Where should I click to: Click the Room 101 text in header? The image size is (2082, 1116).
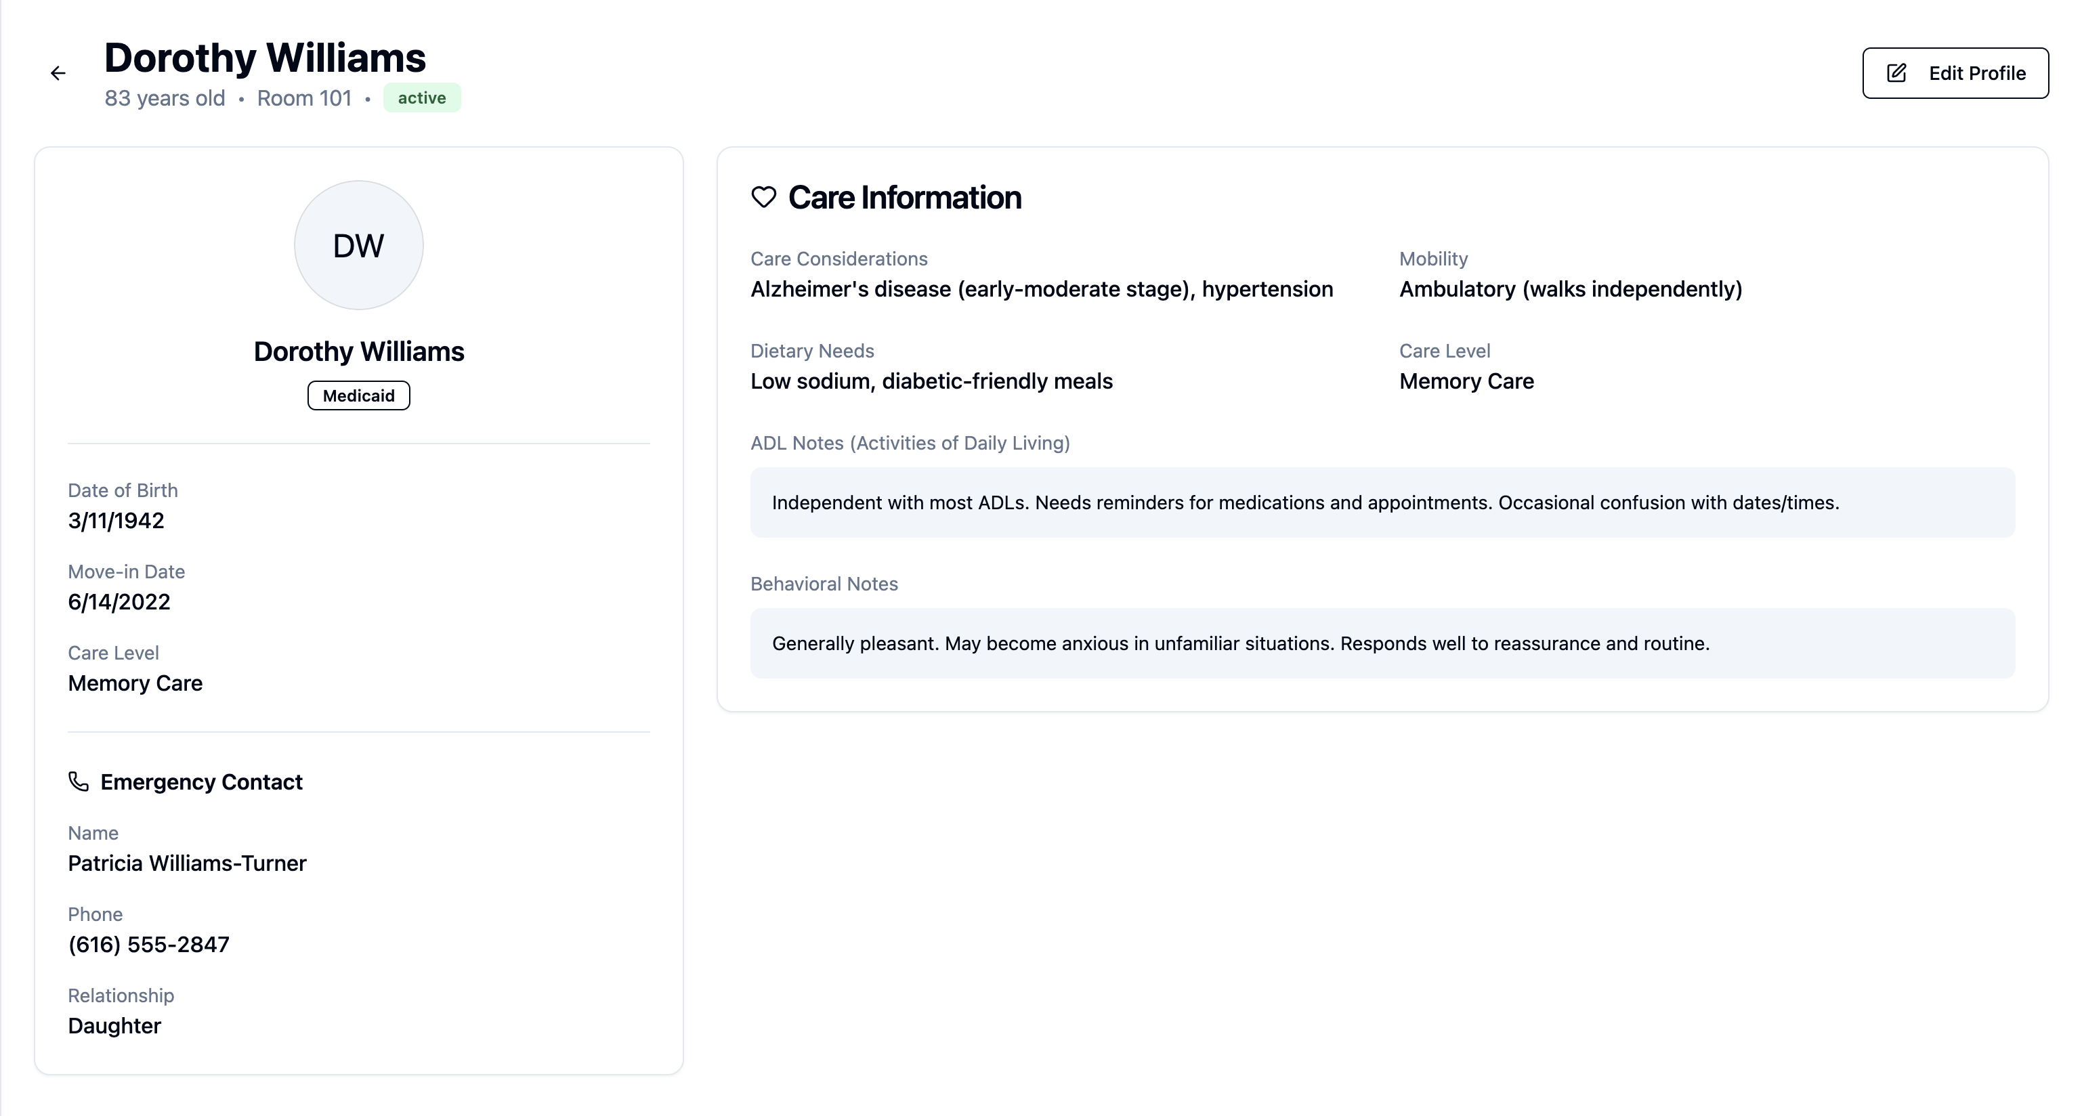(x=304, y=98)
